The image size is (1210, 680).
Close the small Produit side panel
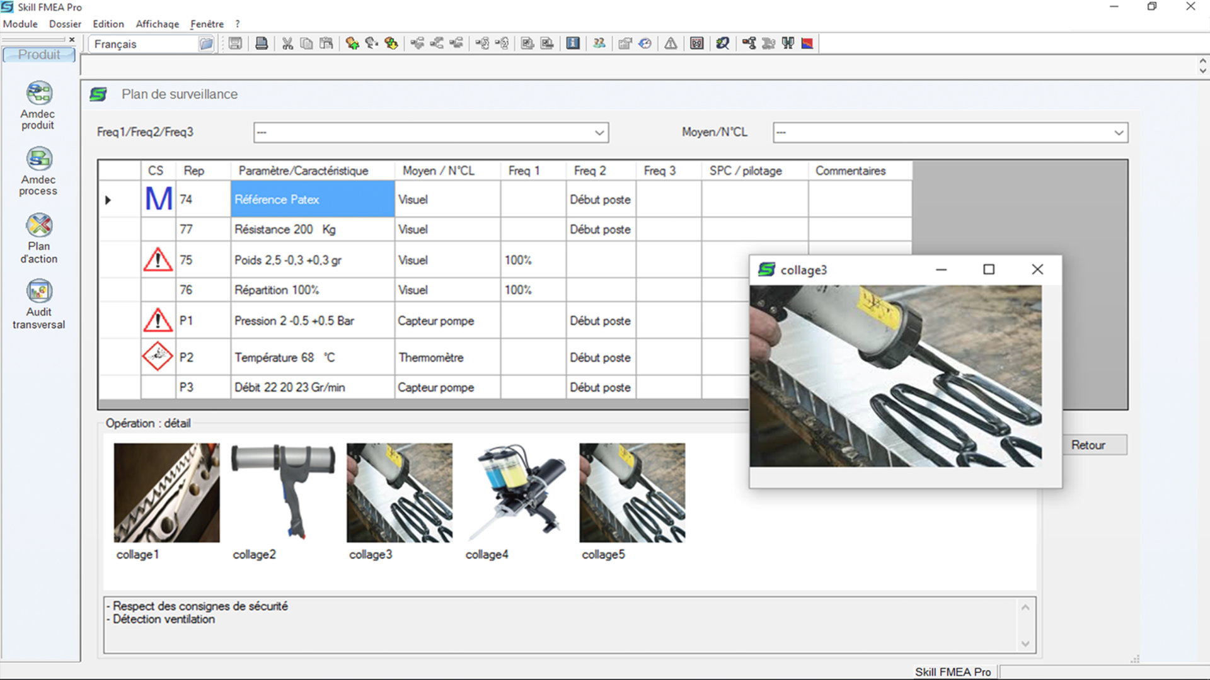coord(72,40)
